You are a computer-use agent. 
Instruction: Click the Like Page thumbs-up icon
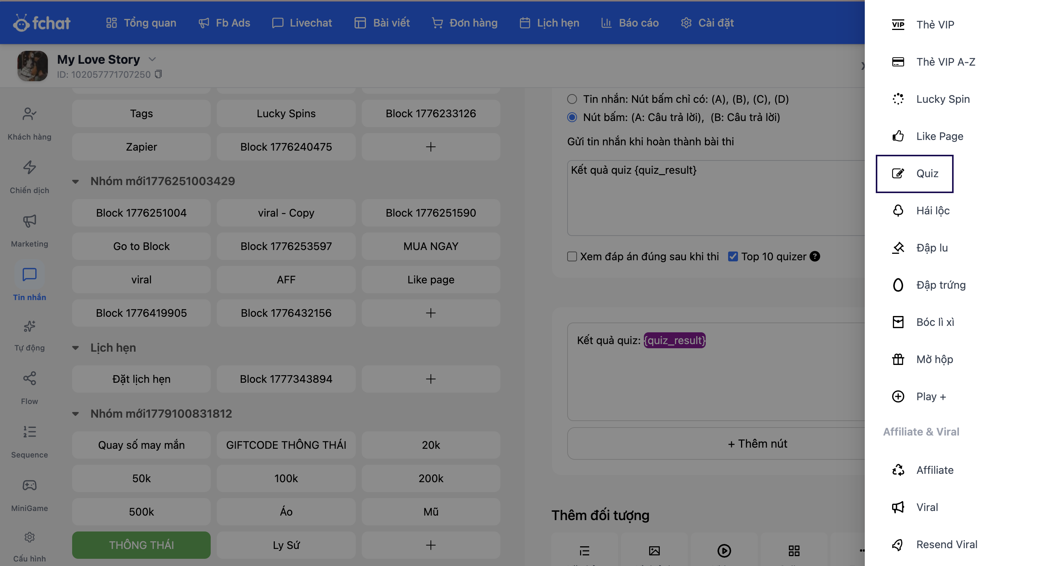[898, 136]
